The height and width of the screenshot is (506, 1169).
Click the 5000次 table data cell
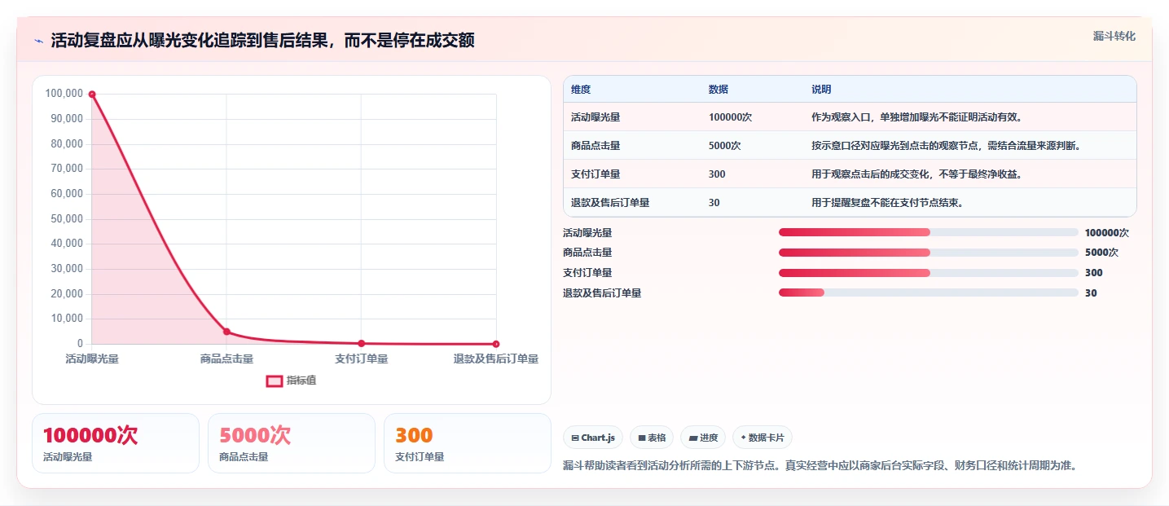tap(725, 146)
